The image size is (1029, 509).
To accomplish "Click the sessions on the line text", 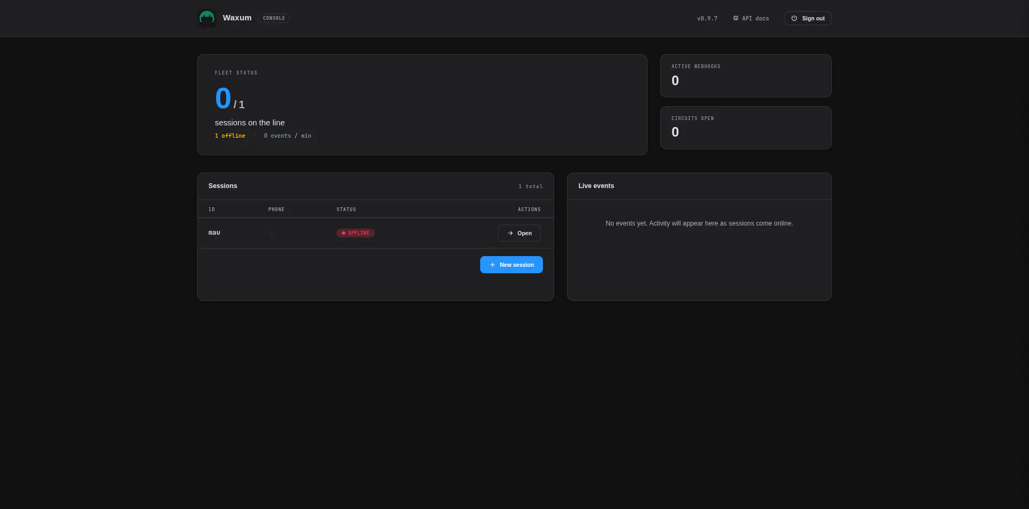I will (250, 123).
